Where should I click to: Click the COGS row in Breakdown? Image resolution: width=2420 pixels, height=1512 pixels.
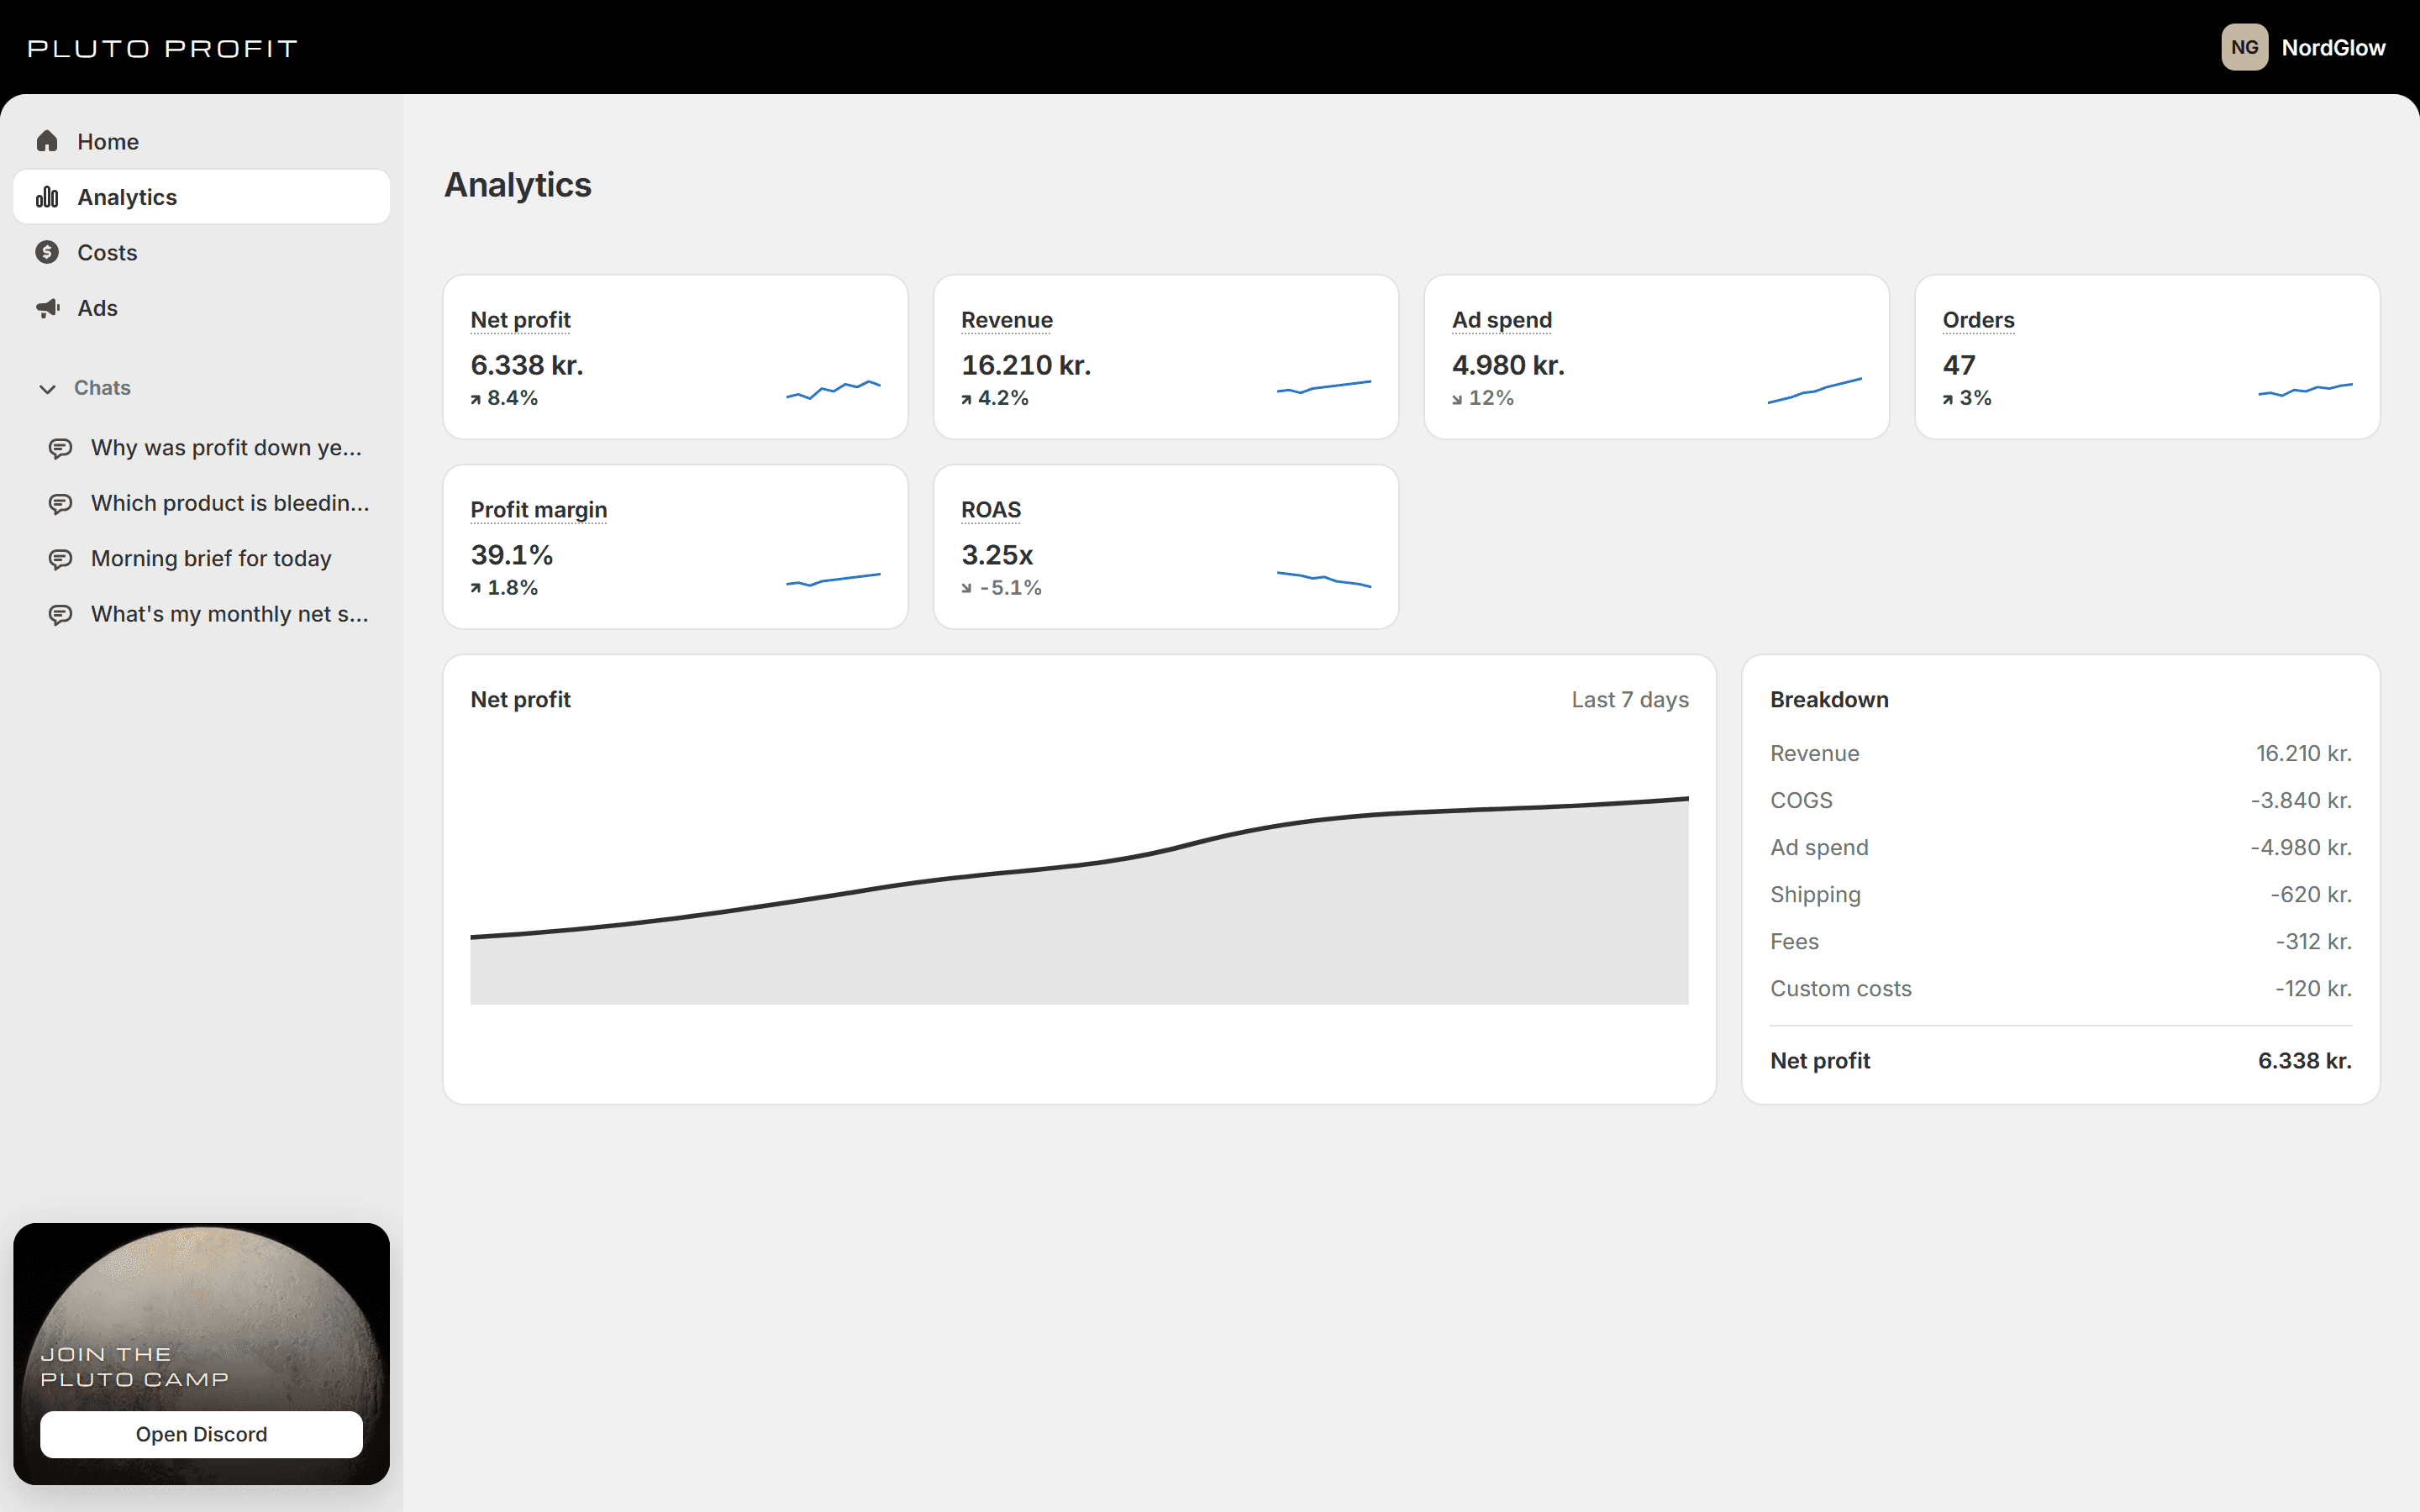pos(2060,800)
